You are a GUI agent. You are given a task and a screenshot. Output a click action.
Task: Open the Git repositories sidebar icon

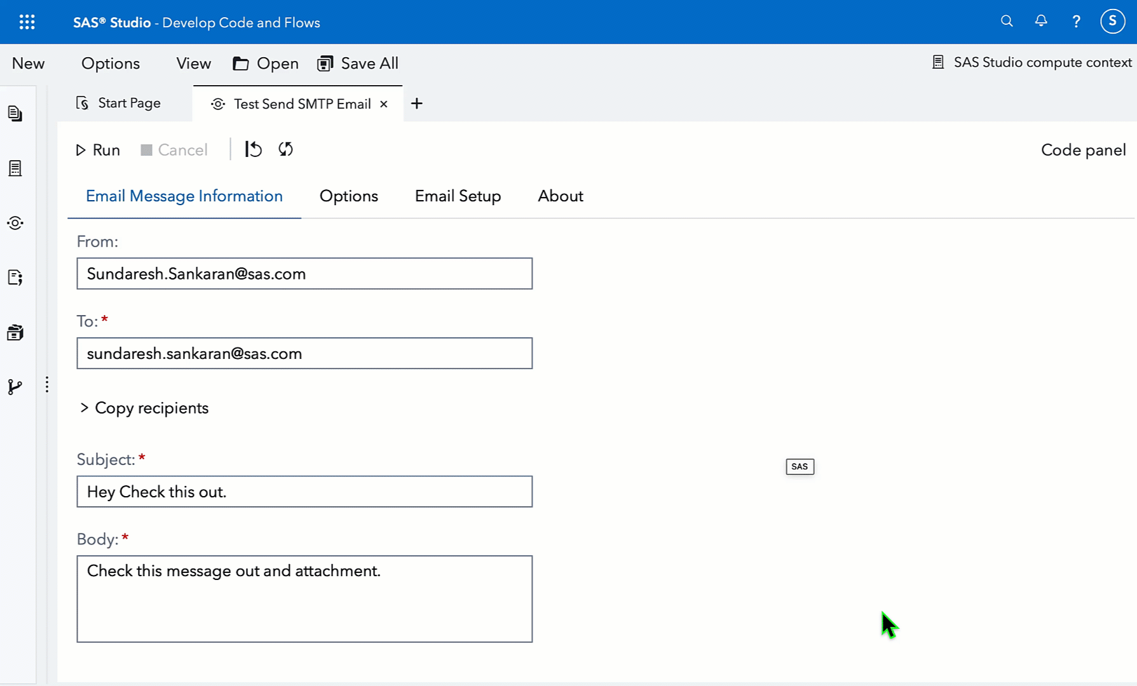(15, 387)
